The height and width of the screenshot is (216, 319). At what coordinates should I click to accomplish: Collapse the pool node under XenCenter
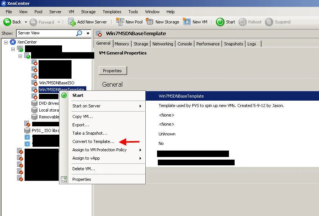13,49
